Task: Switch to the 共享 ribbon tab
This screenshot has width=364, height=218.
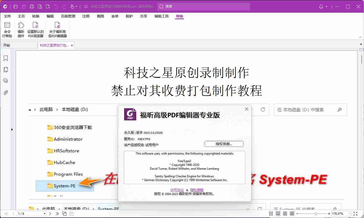Action: tap(144, 16)
